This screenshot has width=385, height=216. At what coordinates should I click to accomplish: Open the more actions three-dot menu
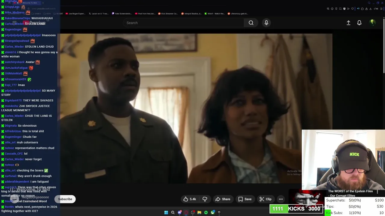pyautogui.click(x=281, y=199)
